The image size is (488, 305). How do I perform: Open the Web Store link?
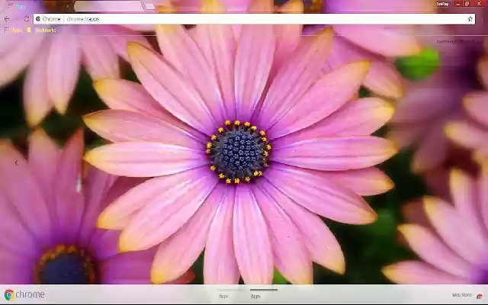(467, 295)
